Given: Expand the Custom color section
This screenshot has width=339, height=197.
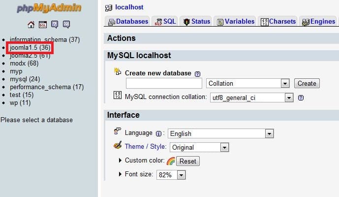Looking at the screenshot, I should (x=120, y=161).
